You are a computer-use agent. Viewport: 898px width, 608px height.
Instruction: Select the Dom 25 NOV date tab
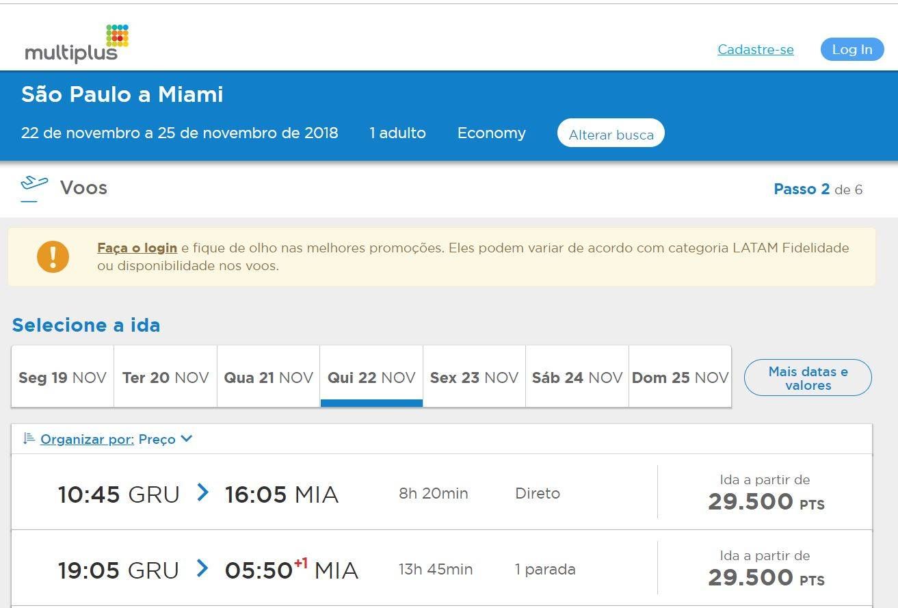(680, 378)
